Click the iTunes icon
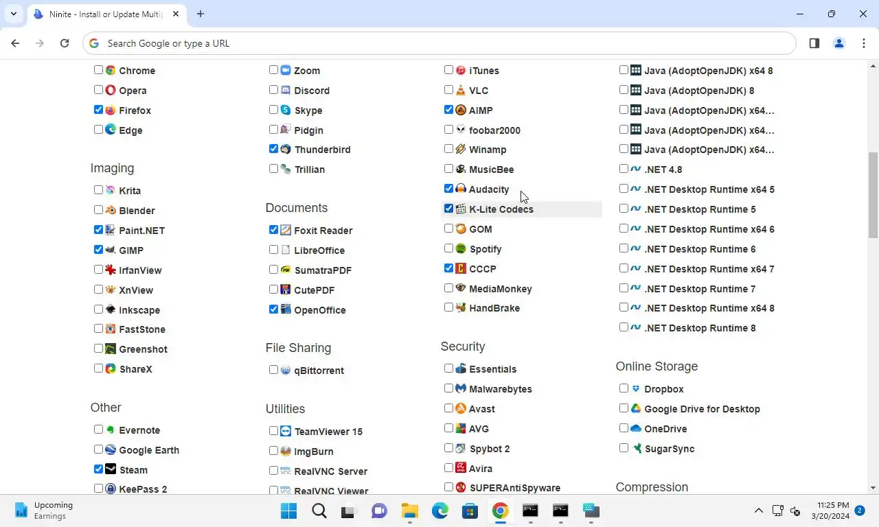The height and width of the screenshot is (527, 879). (x=461, y=70)
